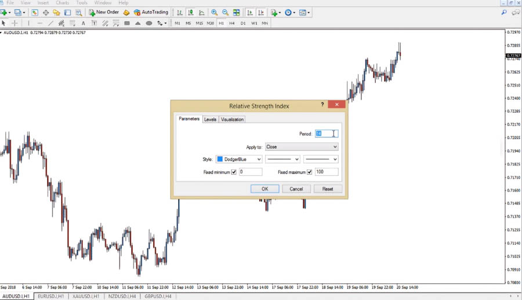Switch to the EURUSD.I,H1 chart tab
The height and width of the screenshot is (300, 522).
tap(50, 296)
